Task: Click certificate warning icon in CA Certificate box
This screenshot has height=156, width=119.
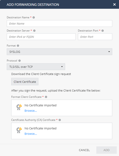Action: tap(19, 130)
